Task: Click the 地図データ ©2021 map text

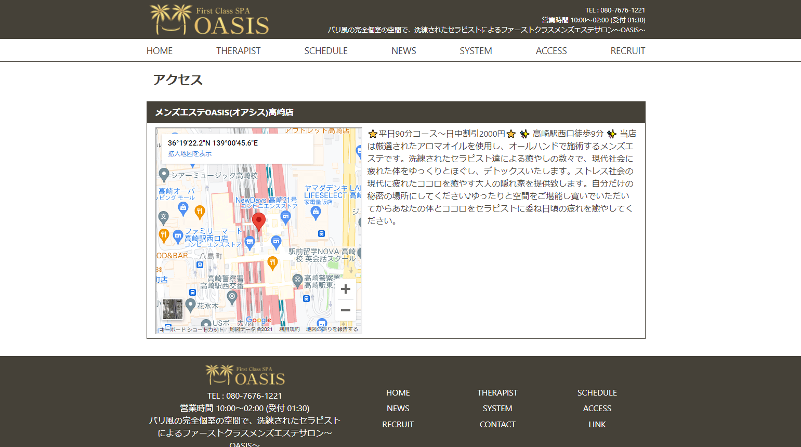Action: coord(251,330)
